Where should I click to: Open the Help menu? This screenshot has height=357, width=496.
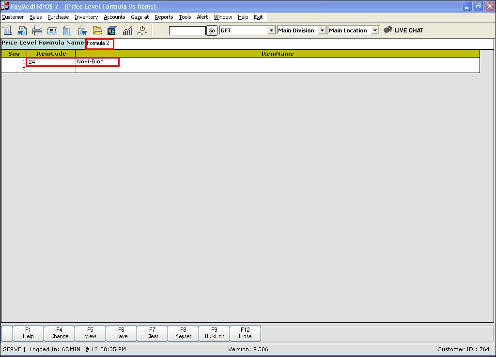coord(243,17)
